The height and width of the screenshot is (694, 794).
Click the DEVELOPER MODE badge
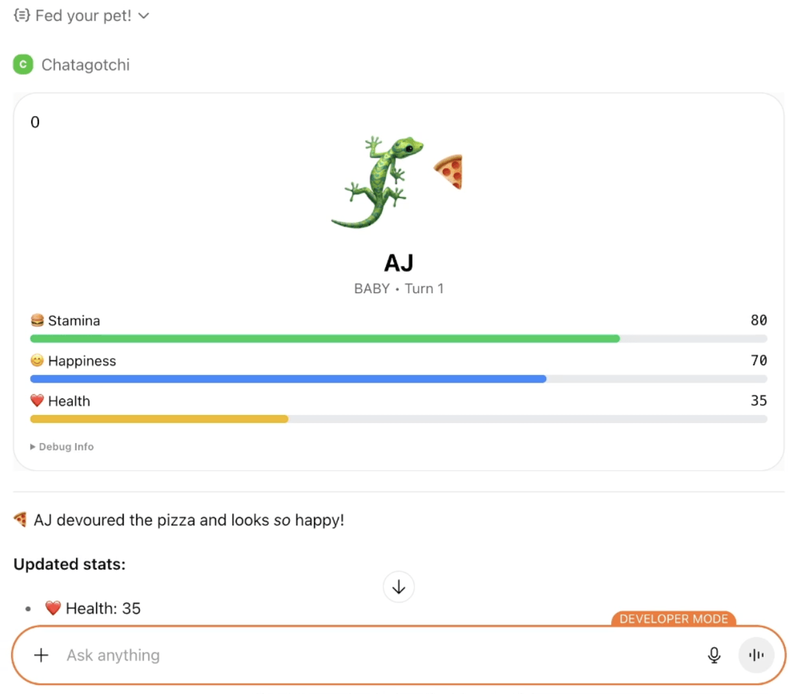coord(673,619)
